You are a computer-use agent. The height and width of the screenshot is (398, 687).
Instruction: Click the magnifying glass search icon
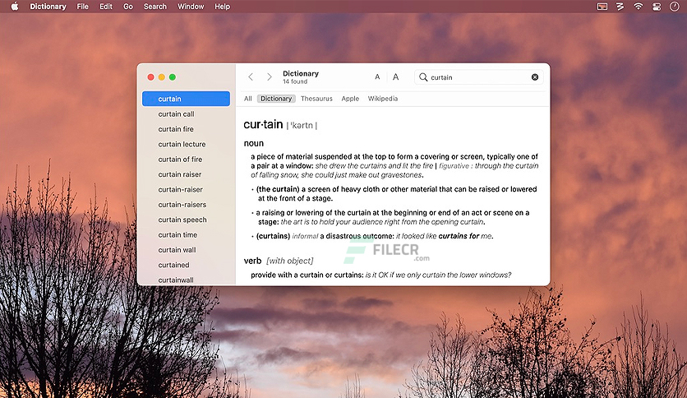click(423, 77)
